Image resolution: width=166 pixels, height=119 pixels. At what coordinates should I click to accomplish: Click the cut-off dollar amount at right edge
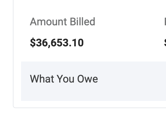[x=165, y=43]
